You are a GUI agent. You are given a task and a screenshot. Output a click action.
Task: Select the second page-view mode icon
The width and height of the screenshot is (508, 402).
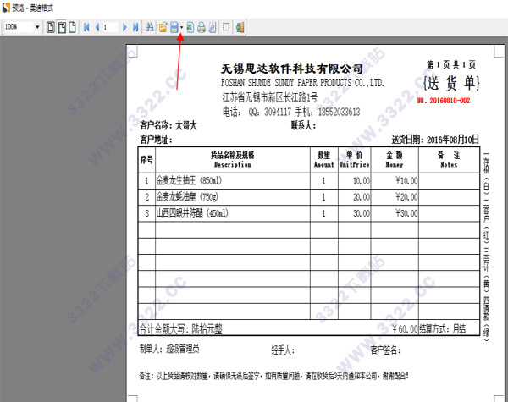[62, 27]
